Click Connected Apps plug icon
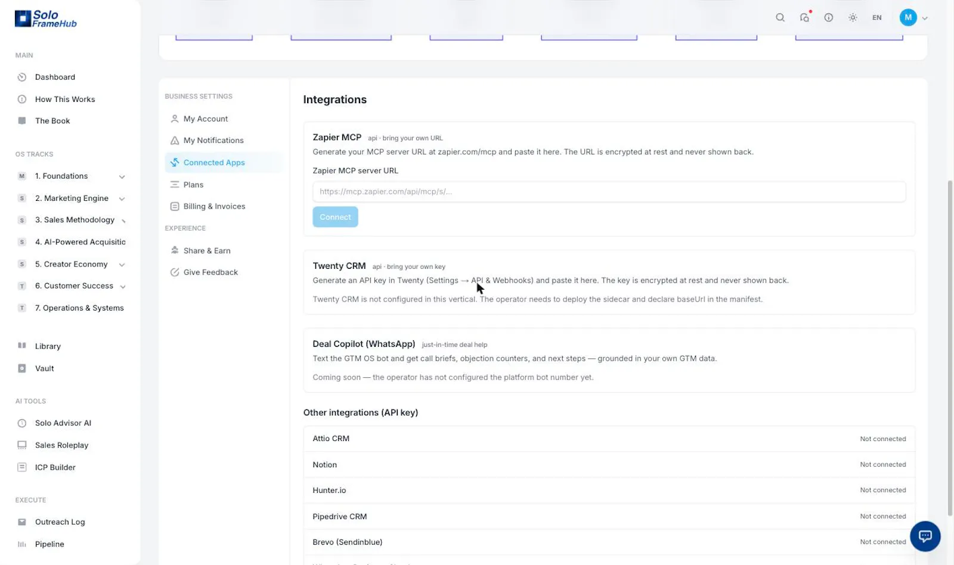954x565 pixels. 175,162
